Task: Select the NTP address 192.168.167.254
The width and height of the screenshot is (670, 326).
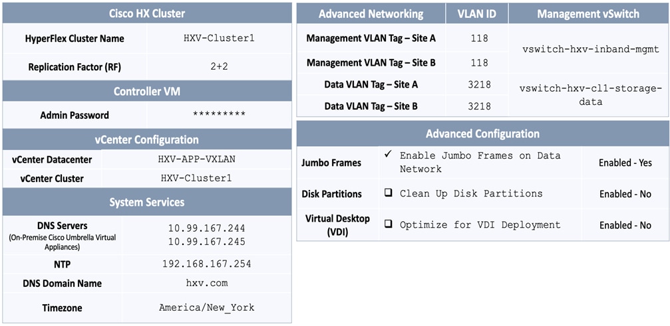Action: (x=207, y=264)
